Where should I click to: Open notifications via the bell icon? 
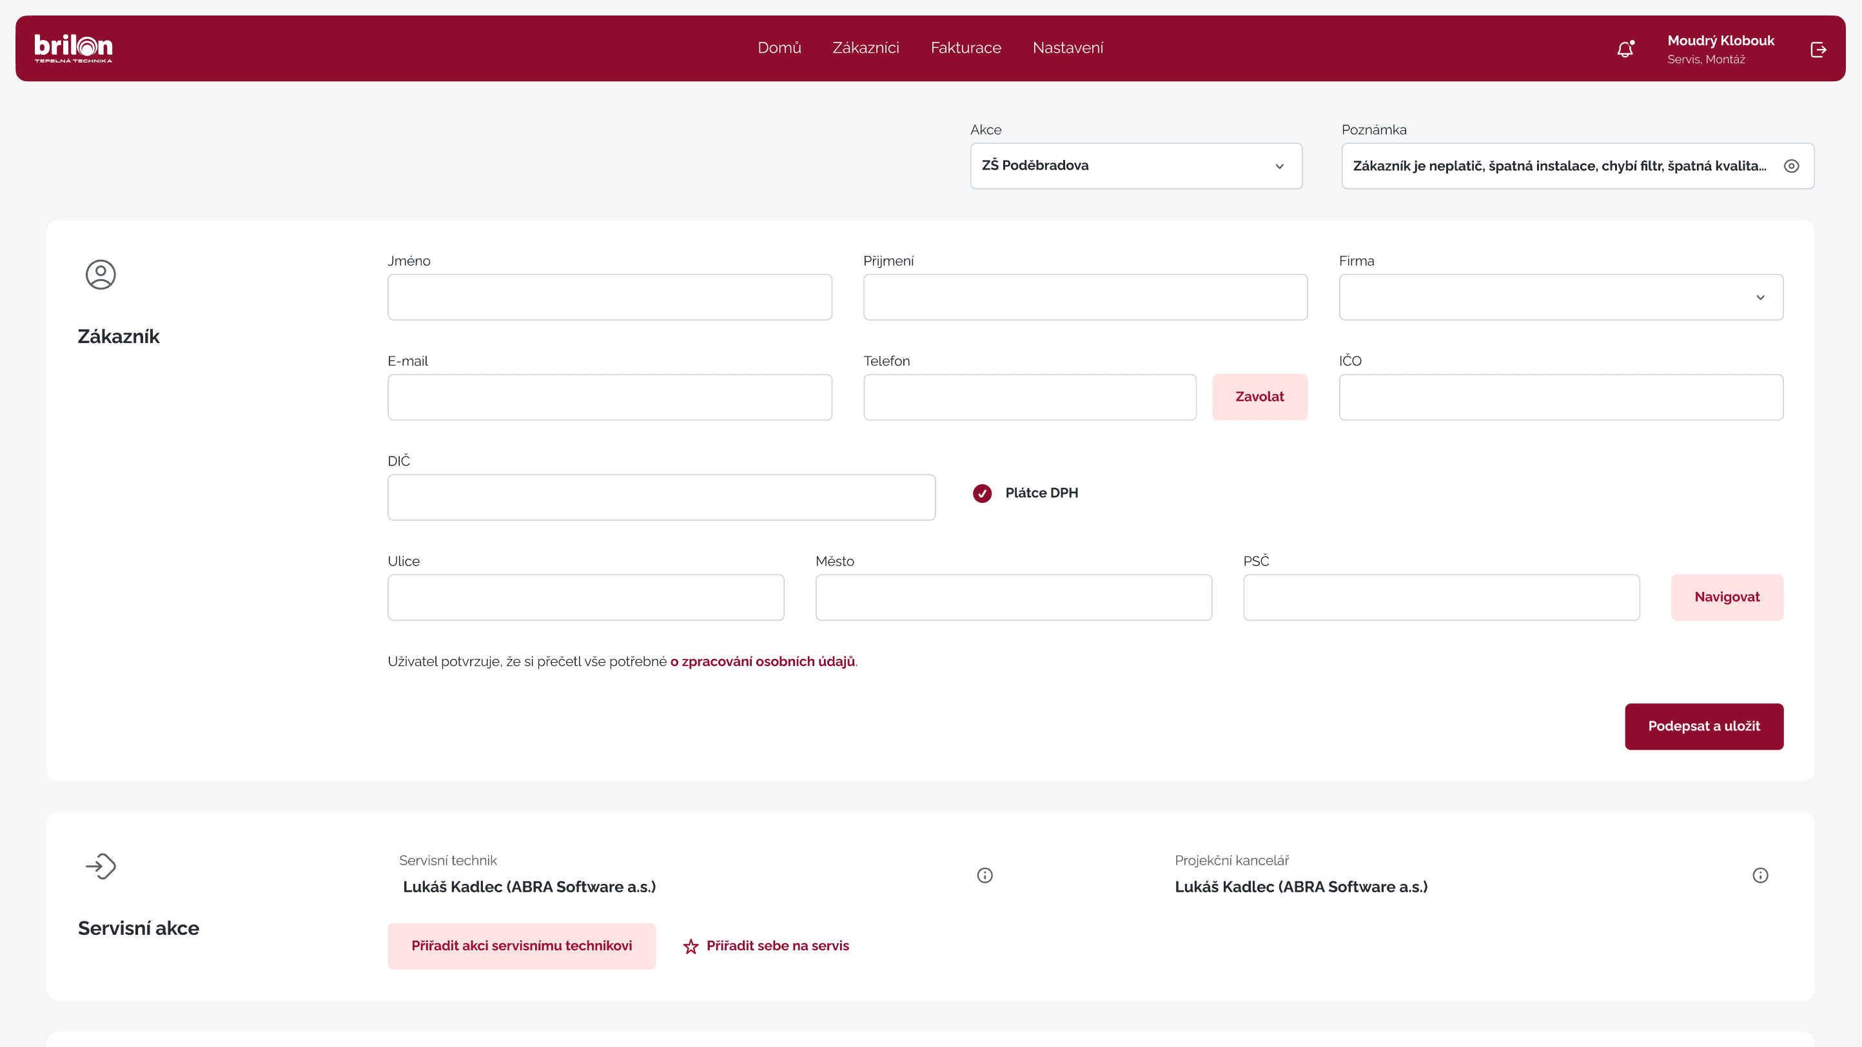pyautogui.click(x=1625, y=48)
